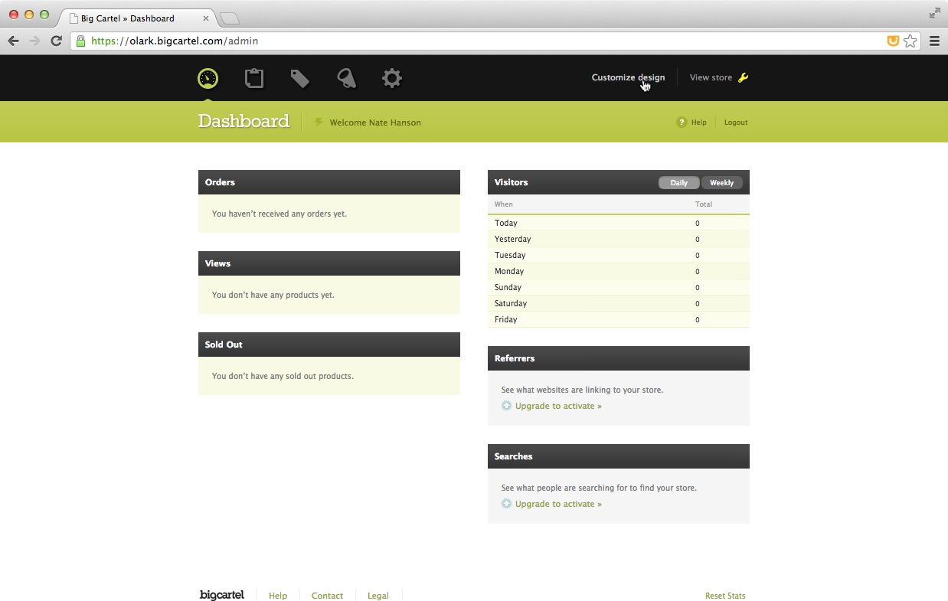The height and width of the screenshot is (601, 948).
Task: Click the Products tag icon
Action: click(299, 77)
